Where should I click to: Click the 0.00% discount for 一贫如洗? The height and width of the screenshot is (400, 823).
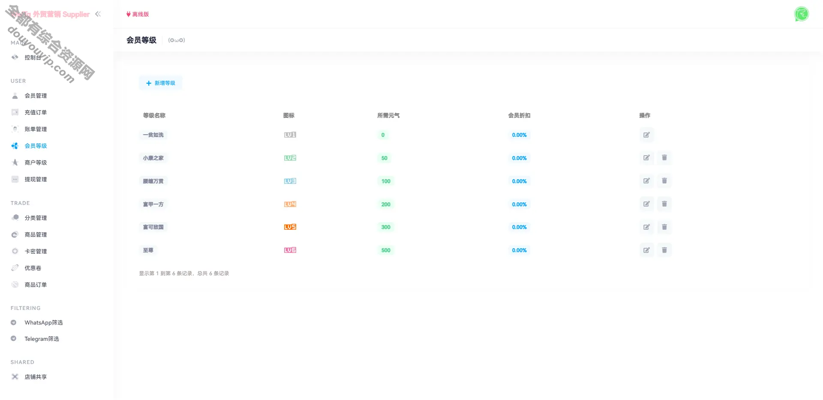click(520, 135)
